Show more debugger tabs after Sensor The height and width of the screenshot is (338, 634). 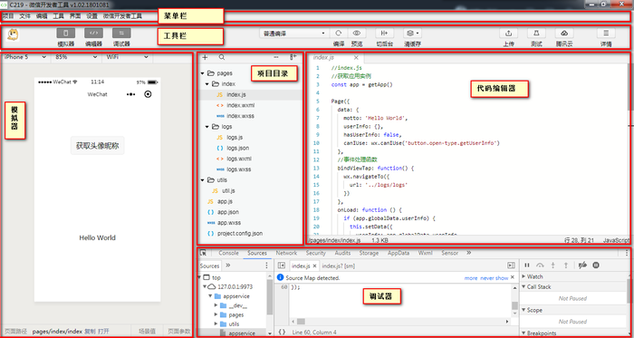[x=468, y=253]
